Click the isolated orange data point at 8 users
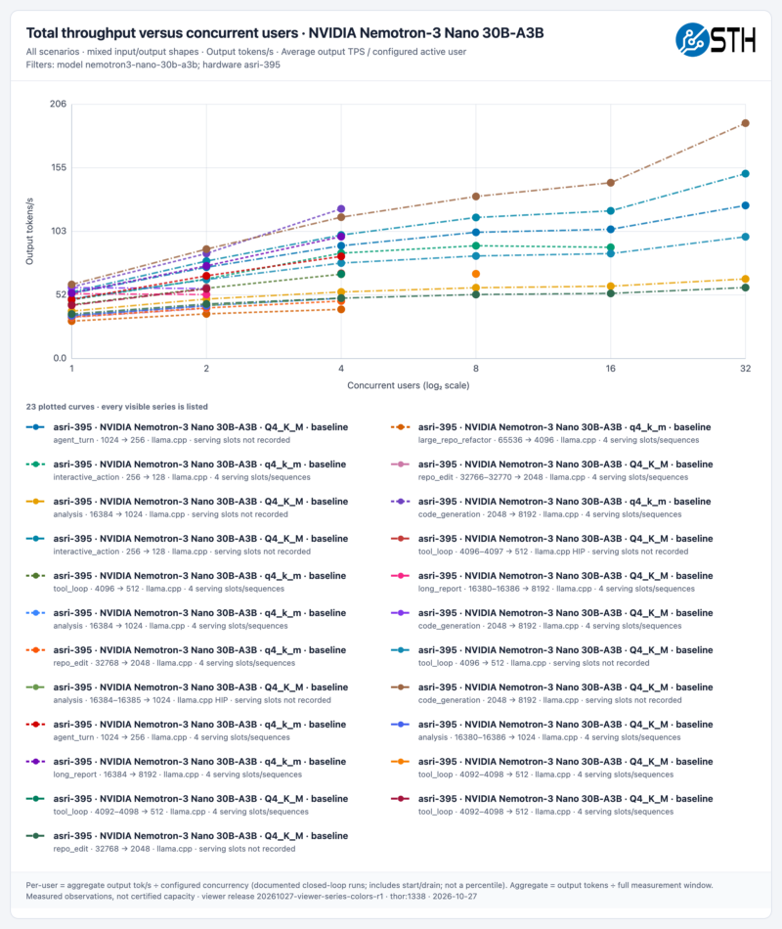This screenshot has width=782, height=929. click(x=476, y=274)
